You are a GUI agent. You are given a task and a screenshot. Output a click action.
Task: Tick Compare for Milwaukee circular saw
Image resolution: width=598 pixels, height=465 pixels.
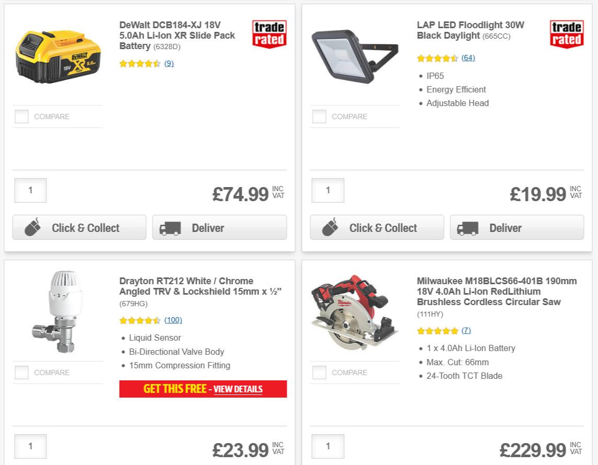(x=319, y=372)
